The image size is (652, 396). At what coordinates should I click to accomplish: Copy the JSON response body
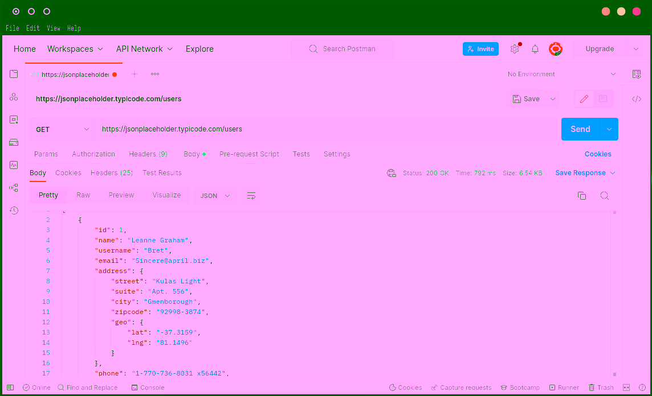(581, 195)
